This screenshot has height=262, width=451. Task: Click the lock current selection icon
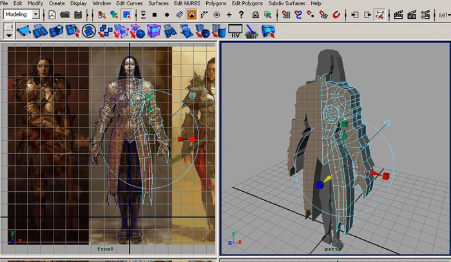pyautogui.click(x=255, y=15)
